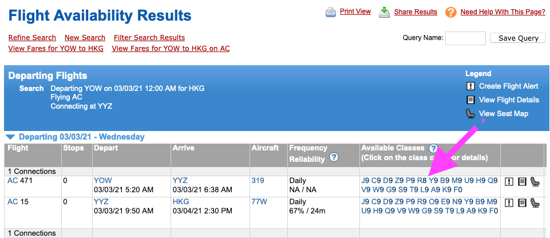Create flight alert for AC 471

click(x=509, y=181)
